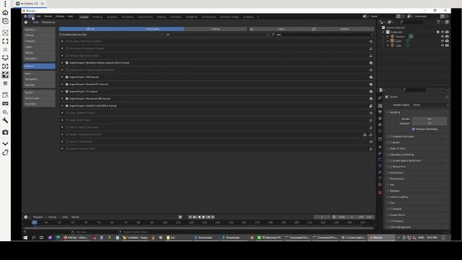Select the Testing add-ons filter button
This screenshot has height=260, width=462.
215,29
